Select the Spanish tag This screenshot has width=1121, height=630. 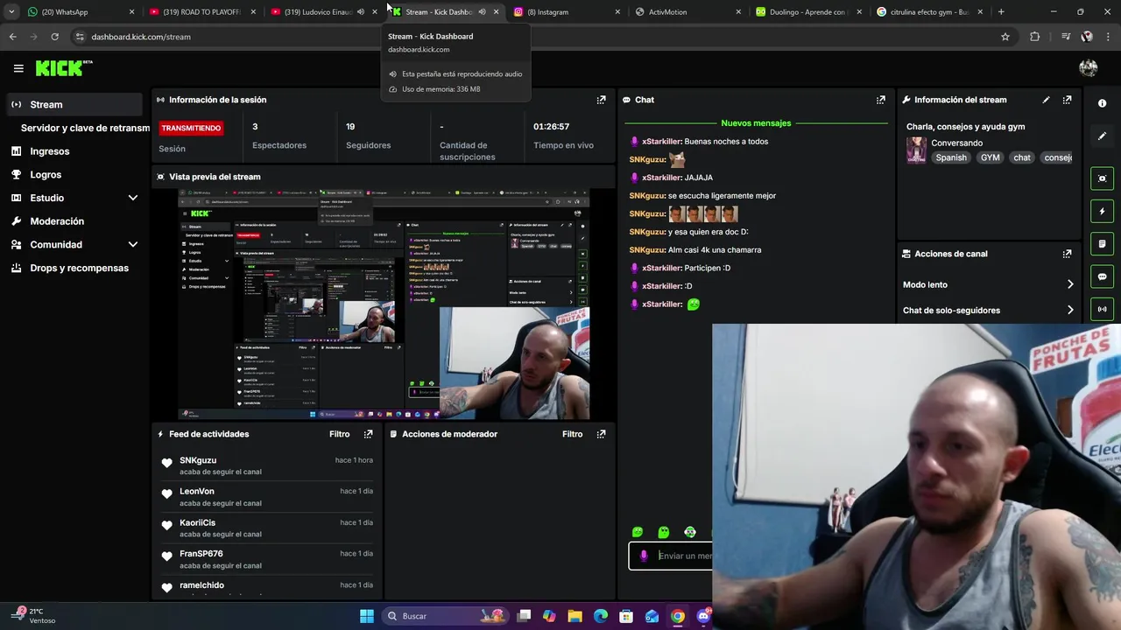pyautogui.click(x=951, y=157)
